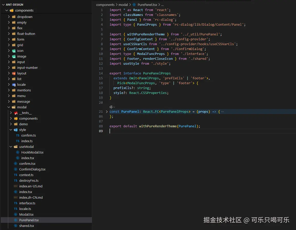Click the TS icon beside destroyFns.ts
This screenshot has height=230, width=296.
point(16,180)
